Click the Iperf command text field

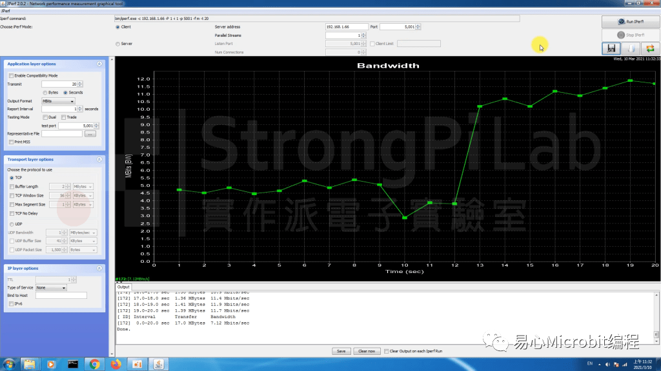[x=317, y=19]
